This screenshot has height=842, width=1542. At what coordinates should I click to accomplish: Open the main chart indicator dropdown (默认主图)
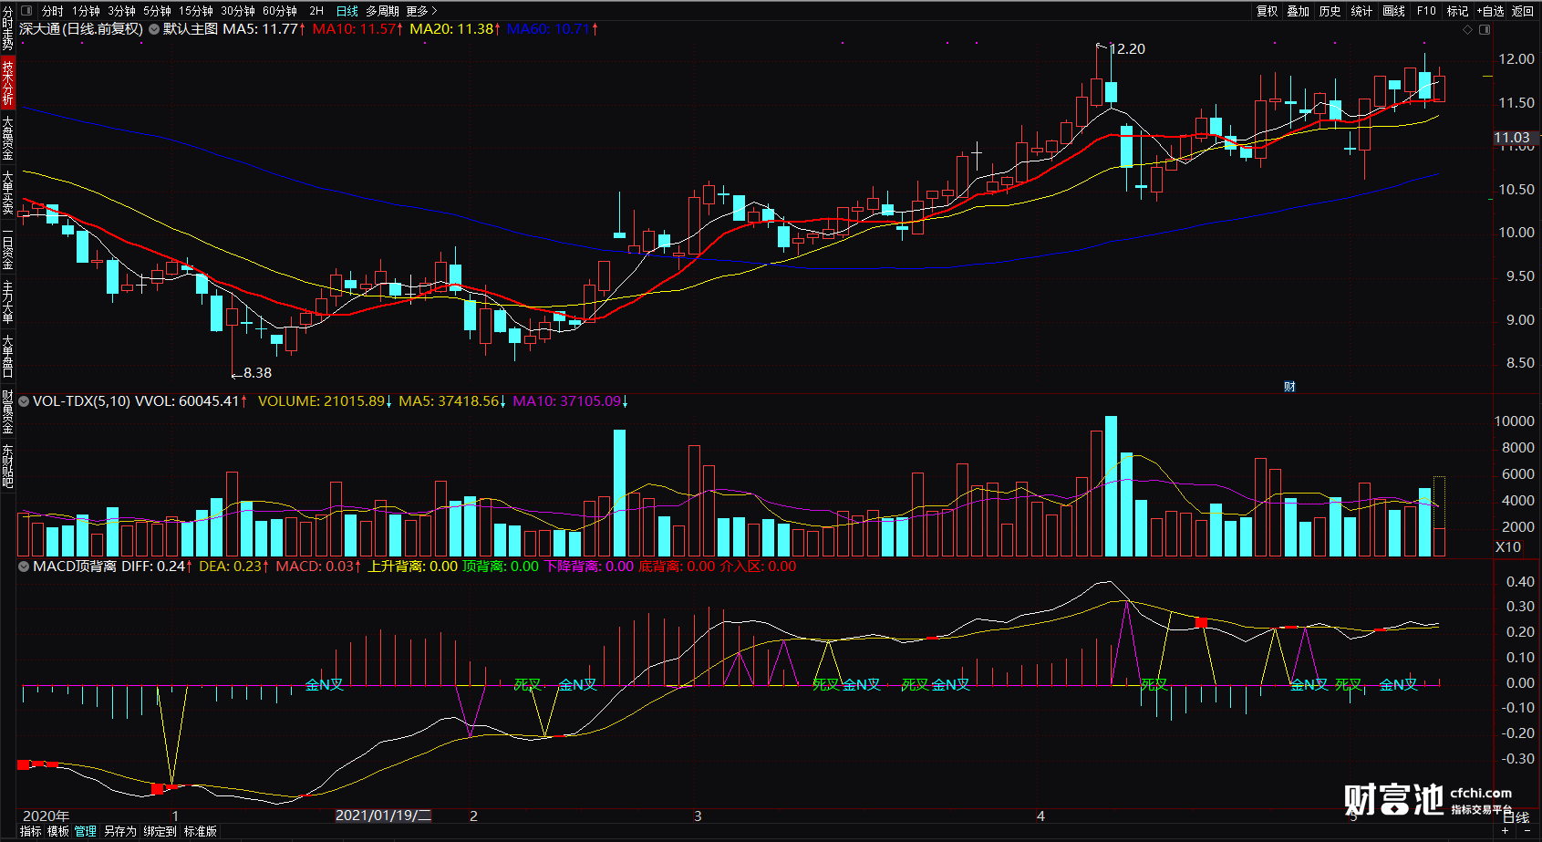tap(154, 29)
